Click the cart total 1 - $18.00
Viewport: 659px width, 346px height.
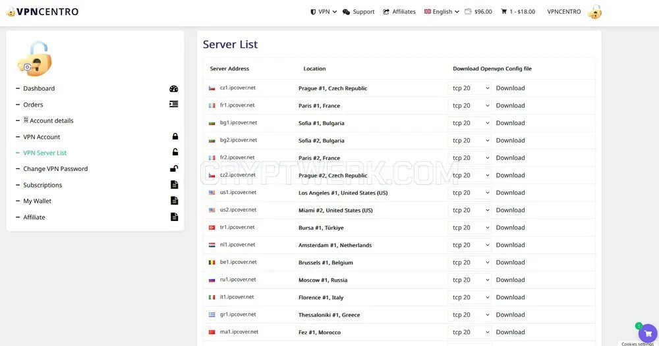(523, 12)
